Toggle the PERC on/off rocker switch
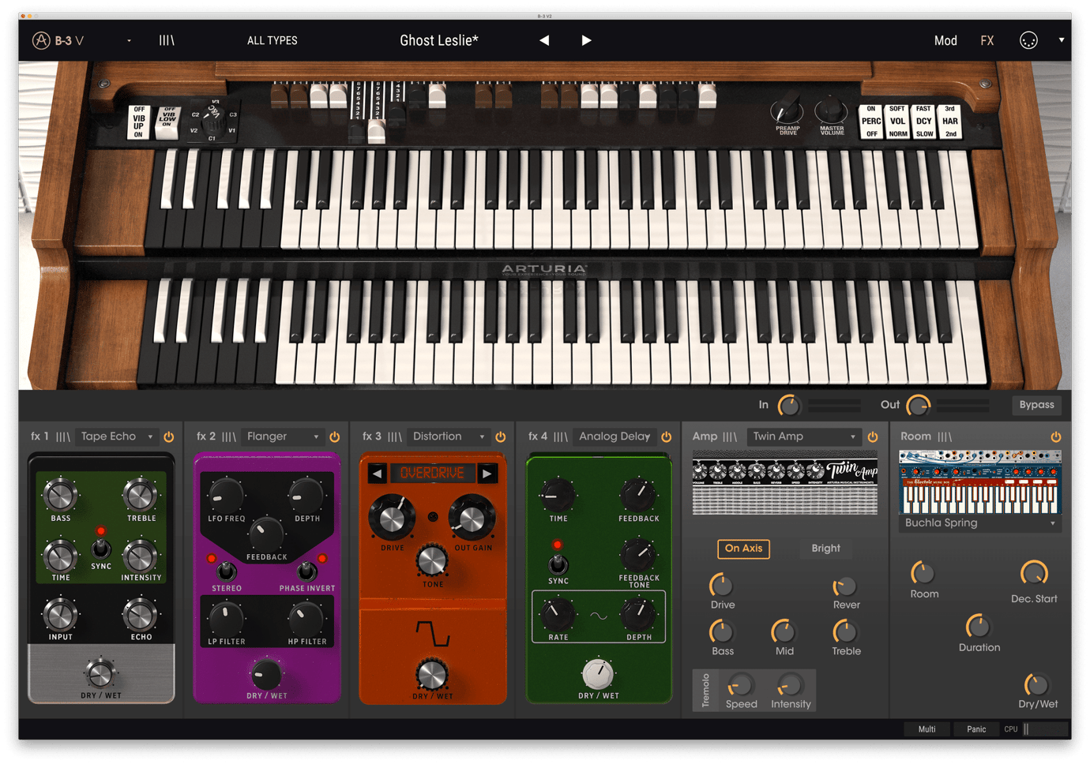 tap(871, 122)
